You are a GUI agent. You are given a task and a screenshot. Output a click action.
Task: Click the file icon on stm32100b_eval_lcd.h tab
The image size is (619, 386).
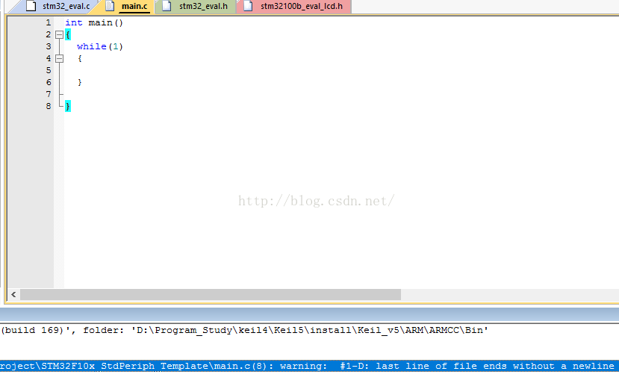[248, 6]
